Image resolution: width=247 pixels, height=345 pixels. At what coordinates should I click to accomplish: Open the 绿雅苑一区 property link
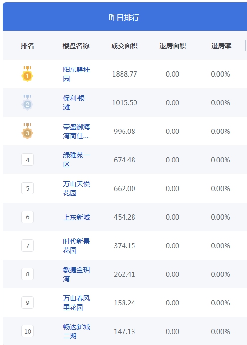tap(76, 160)
